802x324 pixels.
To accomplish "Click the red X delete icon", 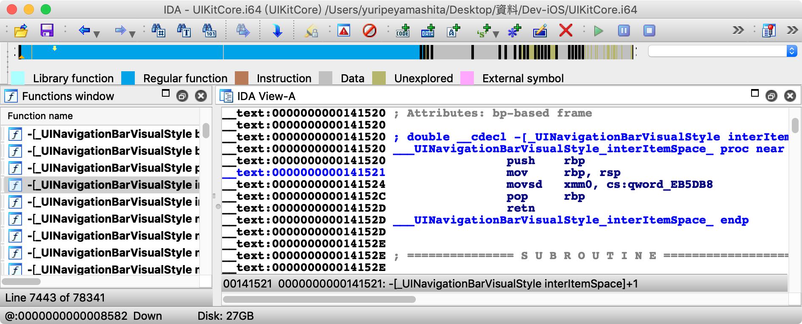I will pyautogui.click(x=565, y=31).
